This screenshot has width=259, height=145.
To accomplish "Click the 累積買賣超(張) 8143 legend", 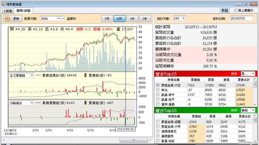I will (x=55, y=103).
